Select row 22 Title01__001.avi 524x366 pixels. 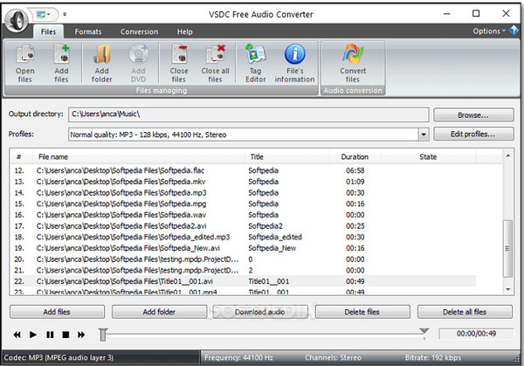click(244, 281)
